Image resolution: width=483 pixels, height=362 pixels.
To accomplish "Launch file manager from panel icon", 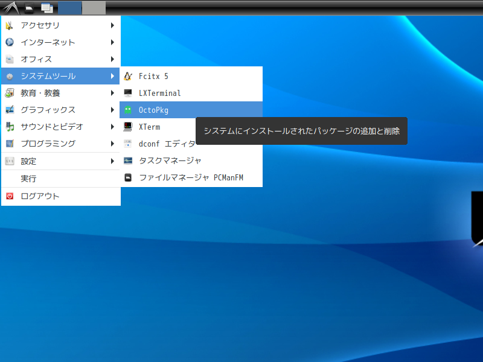I will coord(30,8).
